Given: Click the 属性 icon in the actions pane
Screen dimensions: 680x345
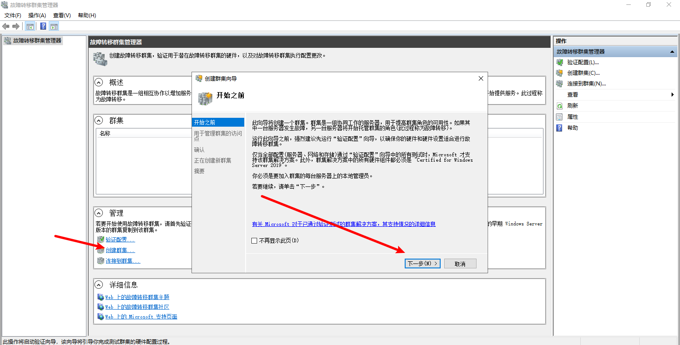Looking at the screenshot, I should pos(559,117).
